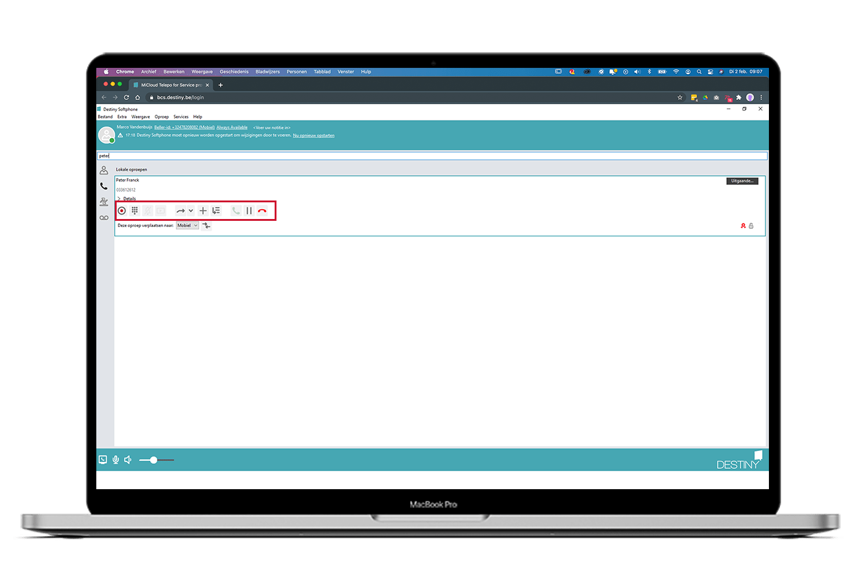Hang up the call with red phone
The width and height of the screenshot is (864, 570).
[262, 211]
